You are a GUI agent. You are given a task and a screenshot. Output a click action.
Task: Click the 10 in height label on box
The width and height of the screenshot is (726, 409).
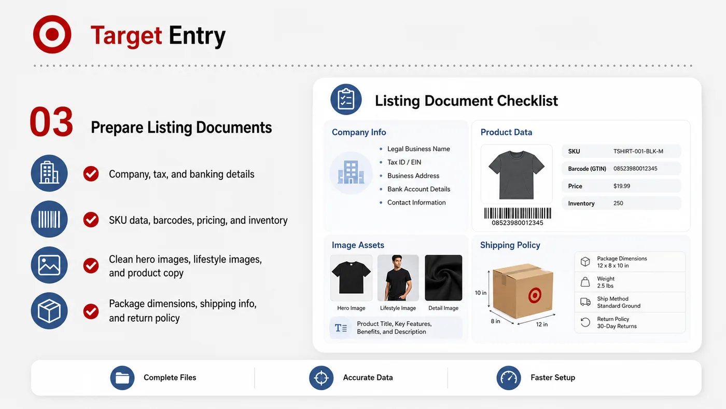click(481, 293)
